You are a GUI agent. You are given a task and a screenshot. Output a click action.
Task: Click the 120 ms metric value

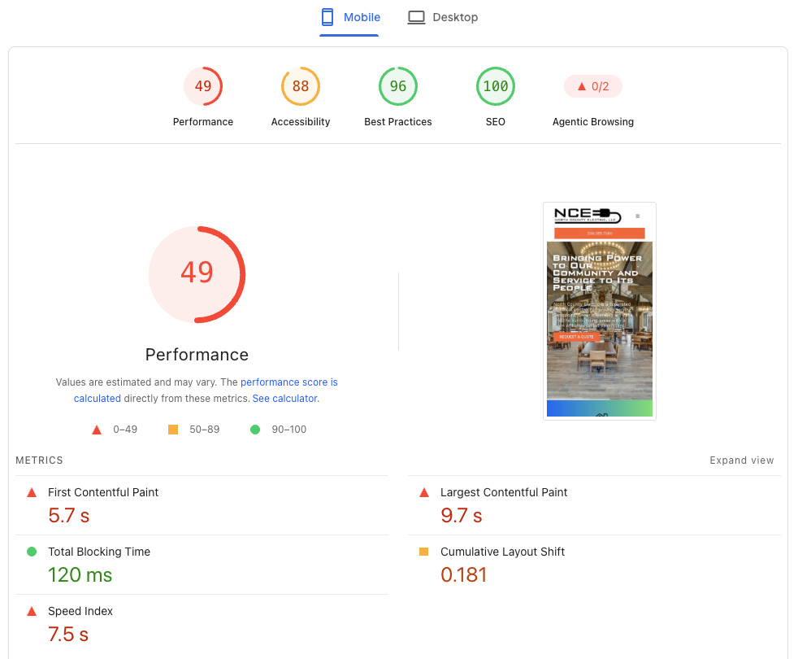coord(80,575)
